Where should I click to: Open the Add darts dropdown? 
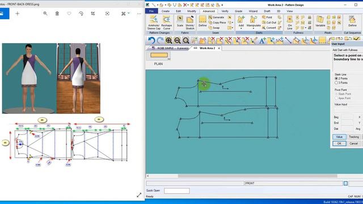(241, 28)
